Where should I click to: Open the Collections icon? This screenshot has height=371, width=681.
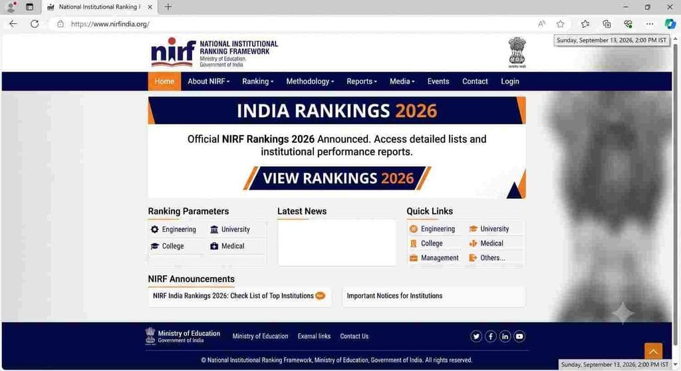[607, 24]
